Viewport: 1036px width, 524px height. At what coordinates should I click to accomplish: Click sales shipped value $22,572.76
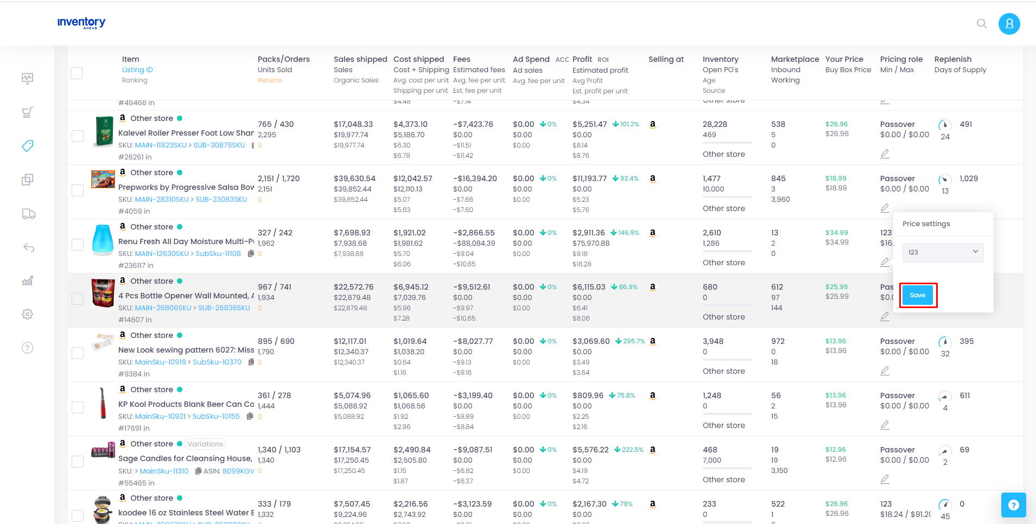[353, 287]
